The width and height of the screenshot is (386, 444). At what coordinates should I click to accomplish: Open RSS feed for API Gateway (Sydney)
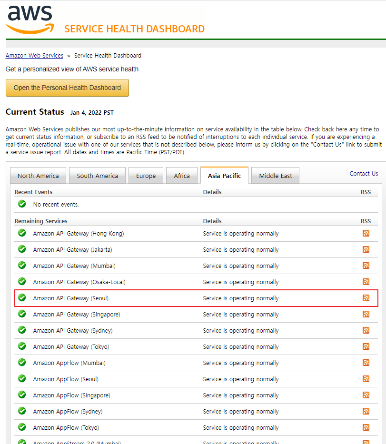pyautogui.click(x=366, y=330)
